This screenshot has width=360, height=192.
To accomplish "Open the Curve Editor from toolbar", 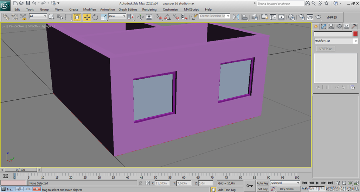I will click(x=273, y=17).
